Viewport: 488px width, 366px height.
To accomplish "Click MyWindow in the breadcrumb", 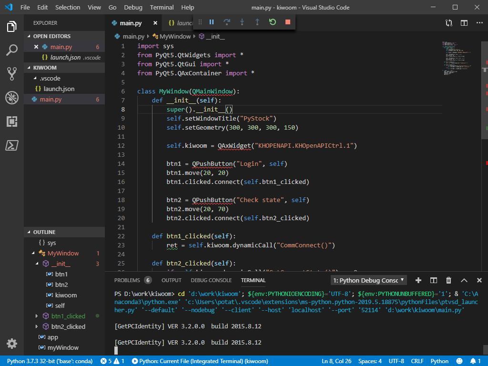I will click(x=175, y=36).
